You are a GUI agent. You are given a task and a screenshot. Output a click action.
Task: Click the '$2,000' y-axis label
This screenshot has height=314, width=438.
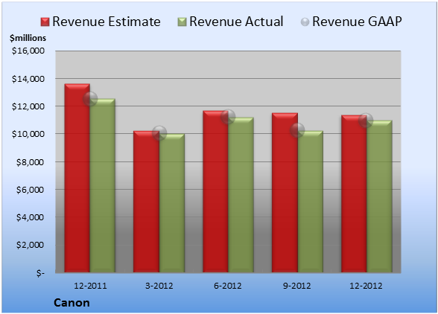coord(30,245)
